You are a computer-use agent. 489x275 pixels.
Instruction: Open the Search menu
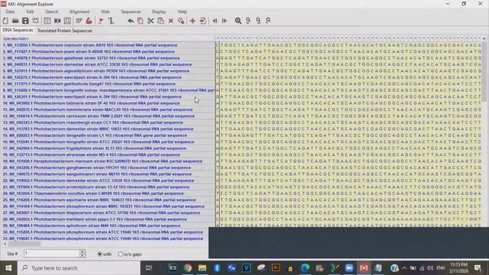click(x=52, y=11)
